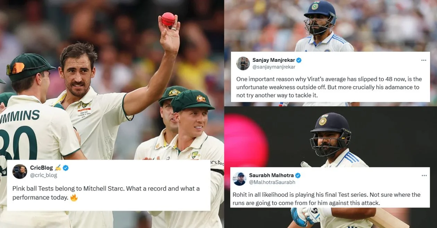
Task: Click Saurabh Malhotra's verified checkmark badge
Action: pyautogui.click(x=298, y=175)
